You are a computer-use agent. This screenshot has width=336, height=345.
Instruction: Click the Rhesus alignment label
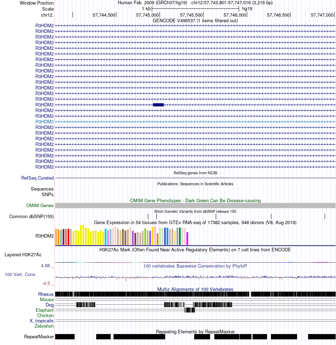pyautogui.click(x=46, y=294)
